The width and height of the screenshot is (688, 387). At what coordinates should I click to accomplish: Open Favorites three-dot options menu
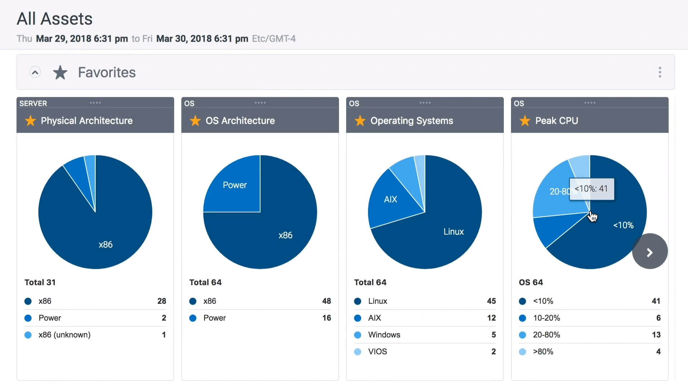tap(660, 72)
